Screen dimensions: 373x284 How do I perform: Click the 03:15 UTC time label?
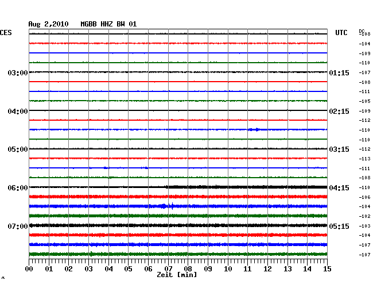(x=339, y=149)
